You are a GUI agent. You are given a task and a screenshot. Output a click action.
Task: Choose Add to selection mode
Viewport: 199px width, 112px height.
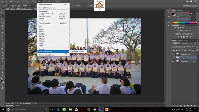tap(13, 6)
